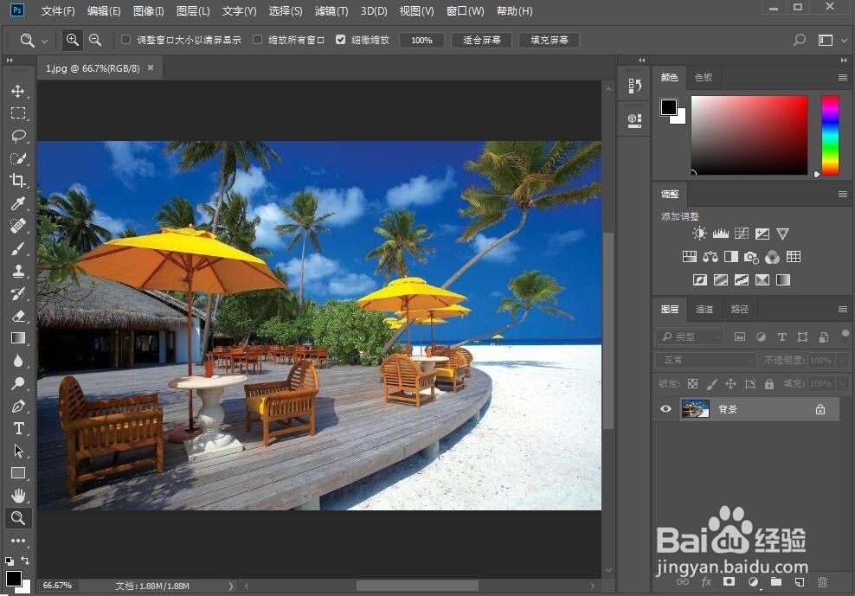The height and width of the screenshot is (596, 855).
Task: Select the Horizontal Type tool
Action: 18,428
